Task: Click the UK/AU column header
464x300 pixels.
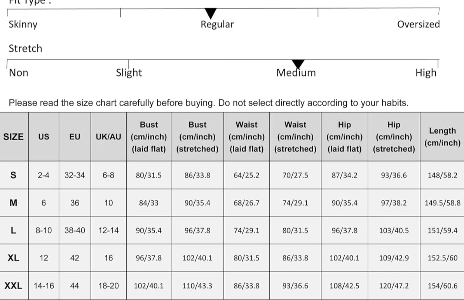Action: pyautogui.click(x=108, y=137)
